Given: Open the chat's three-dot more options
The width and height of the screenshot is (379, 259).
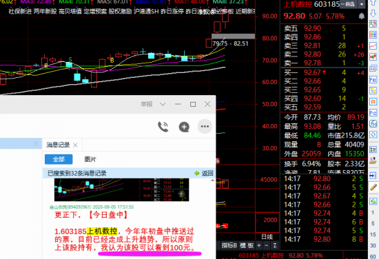Looking at the screenshot, I should click(205, 126).
